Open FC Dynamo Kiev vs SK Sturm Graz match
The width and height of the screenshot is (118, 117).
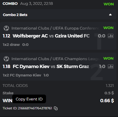[51, 67]
